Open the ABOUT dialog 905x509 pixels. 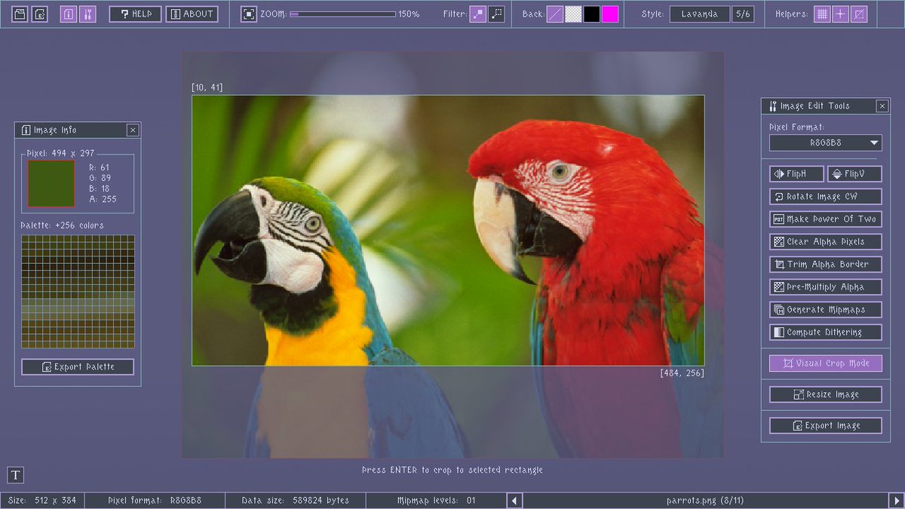(x=192, y=13)
